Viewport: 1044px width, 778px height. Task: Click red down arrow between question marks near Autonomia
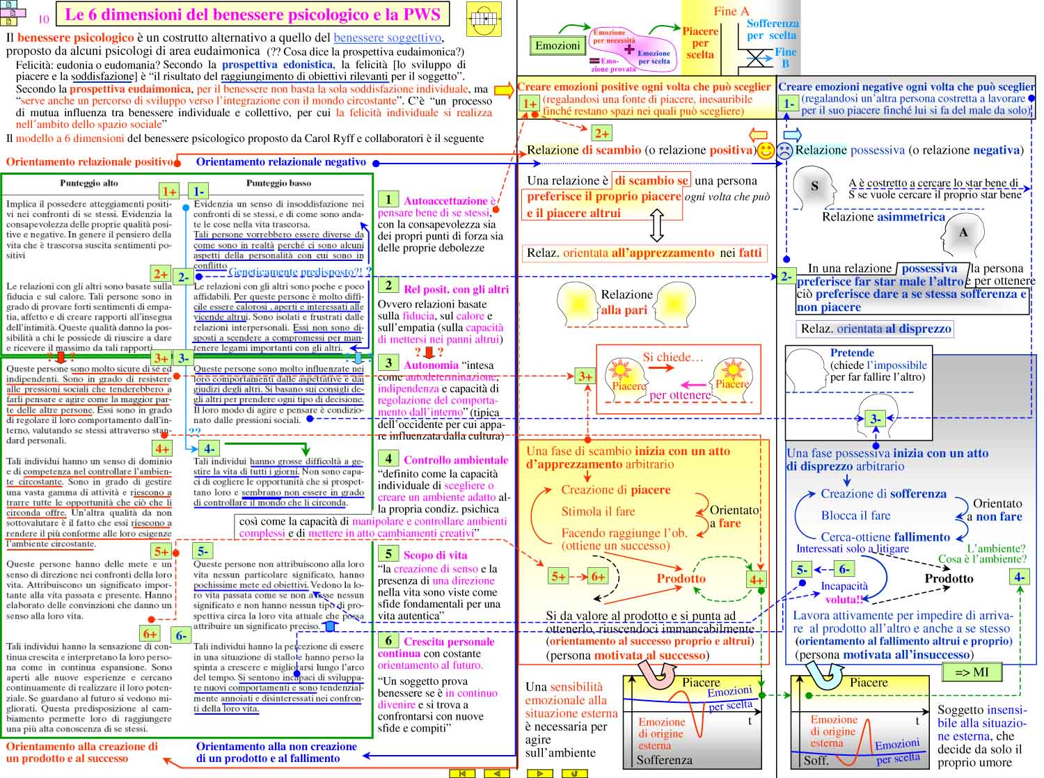click(x=429, y=352)
